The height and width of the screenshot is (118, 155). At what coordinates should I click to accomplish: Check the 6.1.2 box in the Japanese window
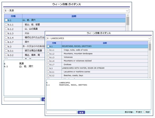[6, 29]
